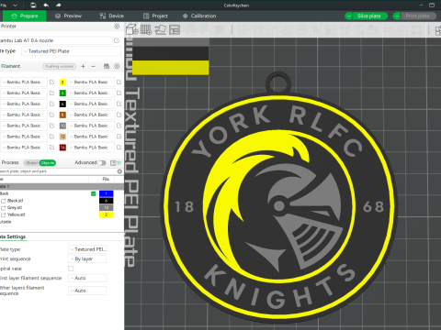Open the Calibration tab

point(199,16)
